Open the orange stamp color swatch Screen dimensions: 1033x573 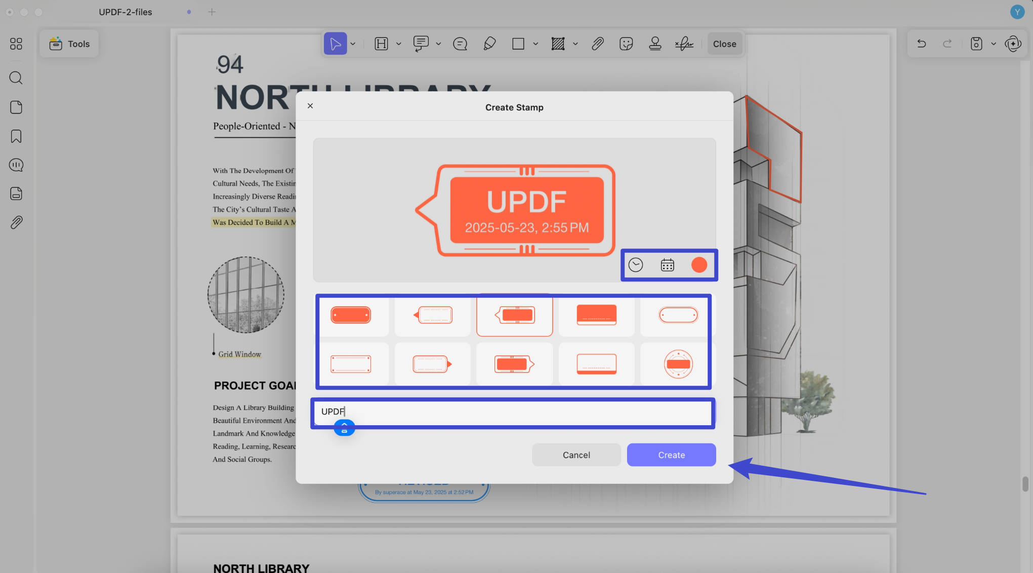[699, 265]
